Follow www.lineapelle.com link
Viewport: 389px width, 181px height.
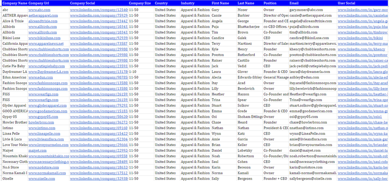44,134
